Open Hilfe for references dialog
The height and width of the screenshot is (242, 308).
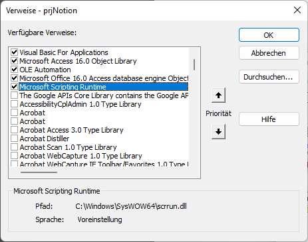coord(269,119)
